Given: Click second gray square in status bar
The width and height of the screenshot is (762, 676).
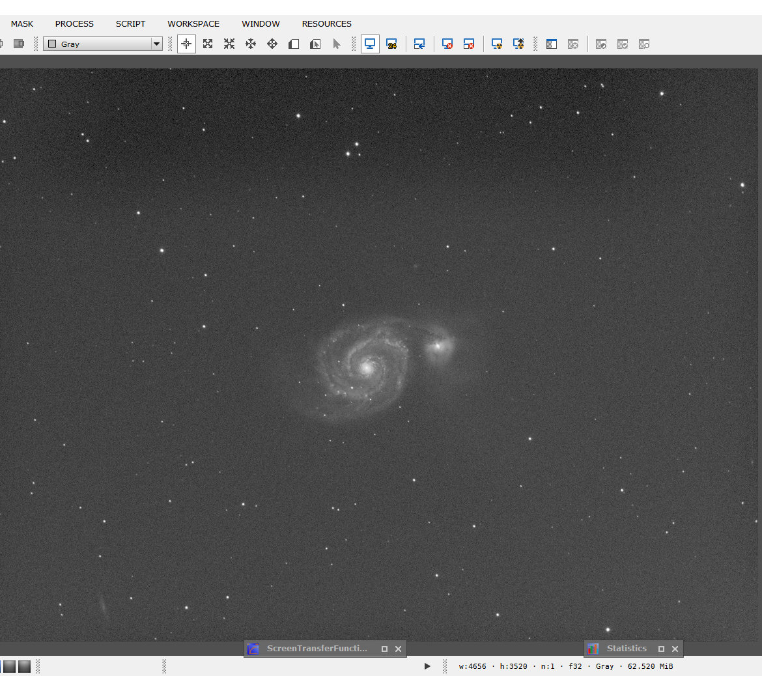Looking at the screenshot, I should [x=24, y=666].
